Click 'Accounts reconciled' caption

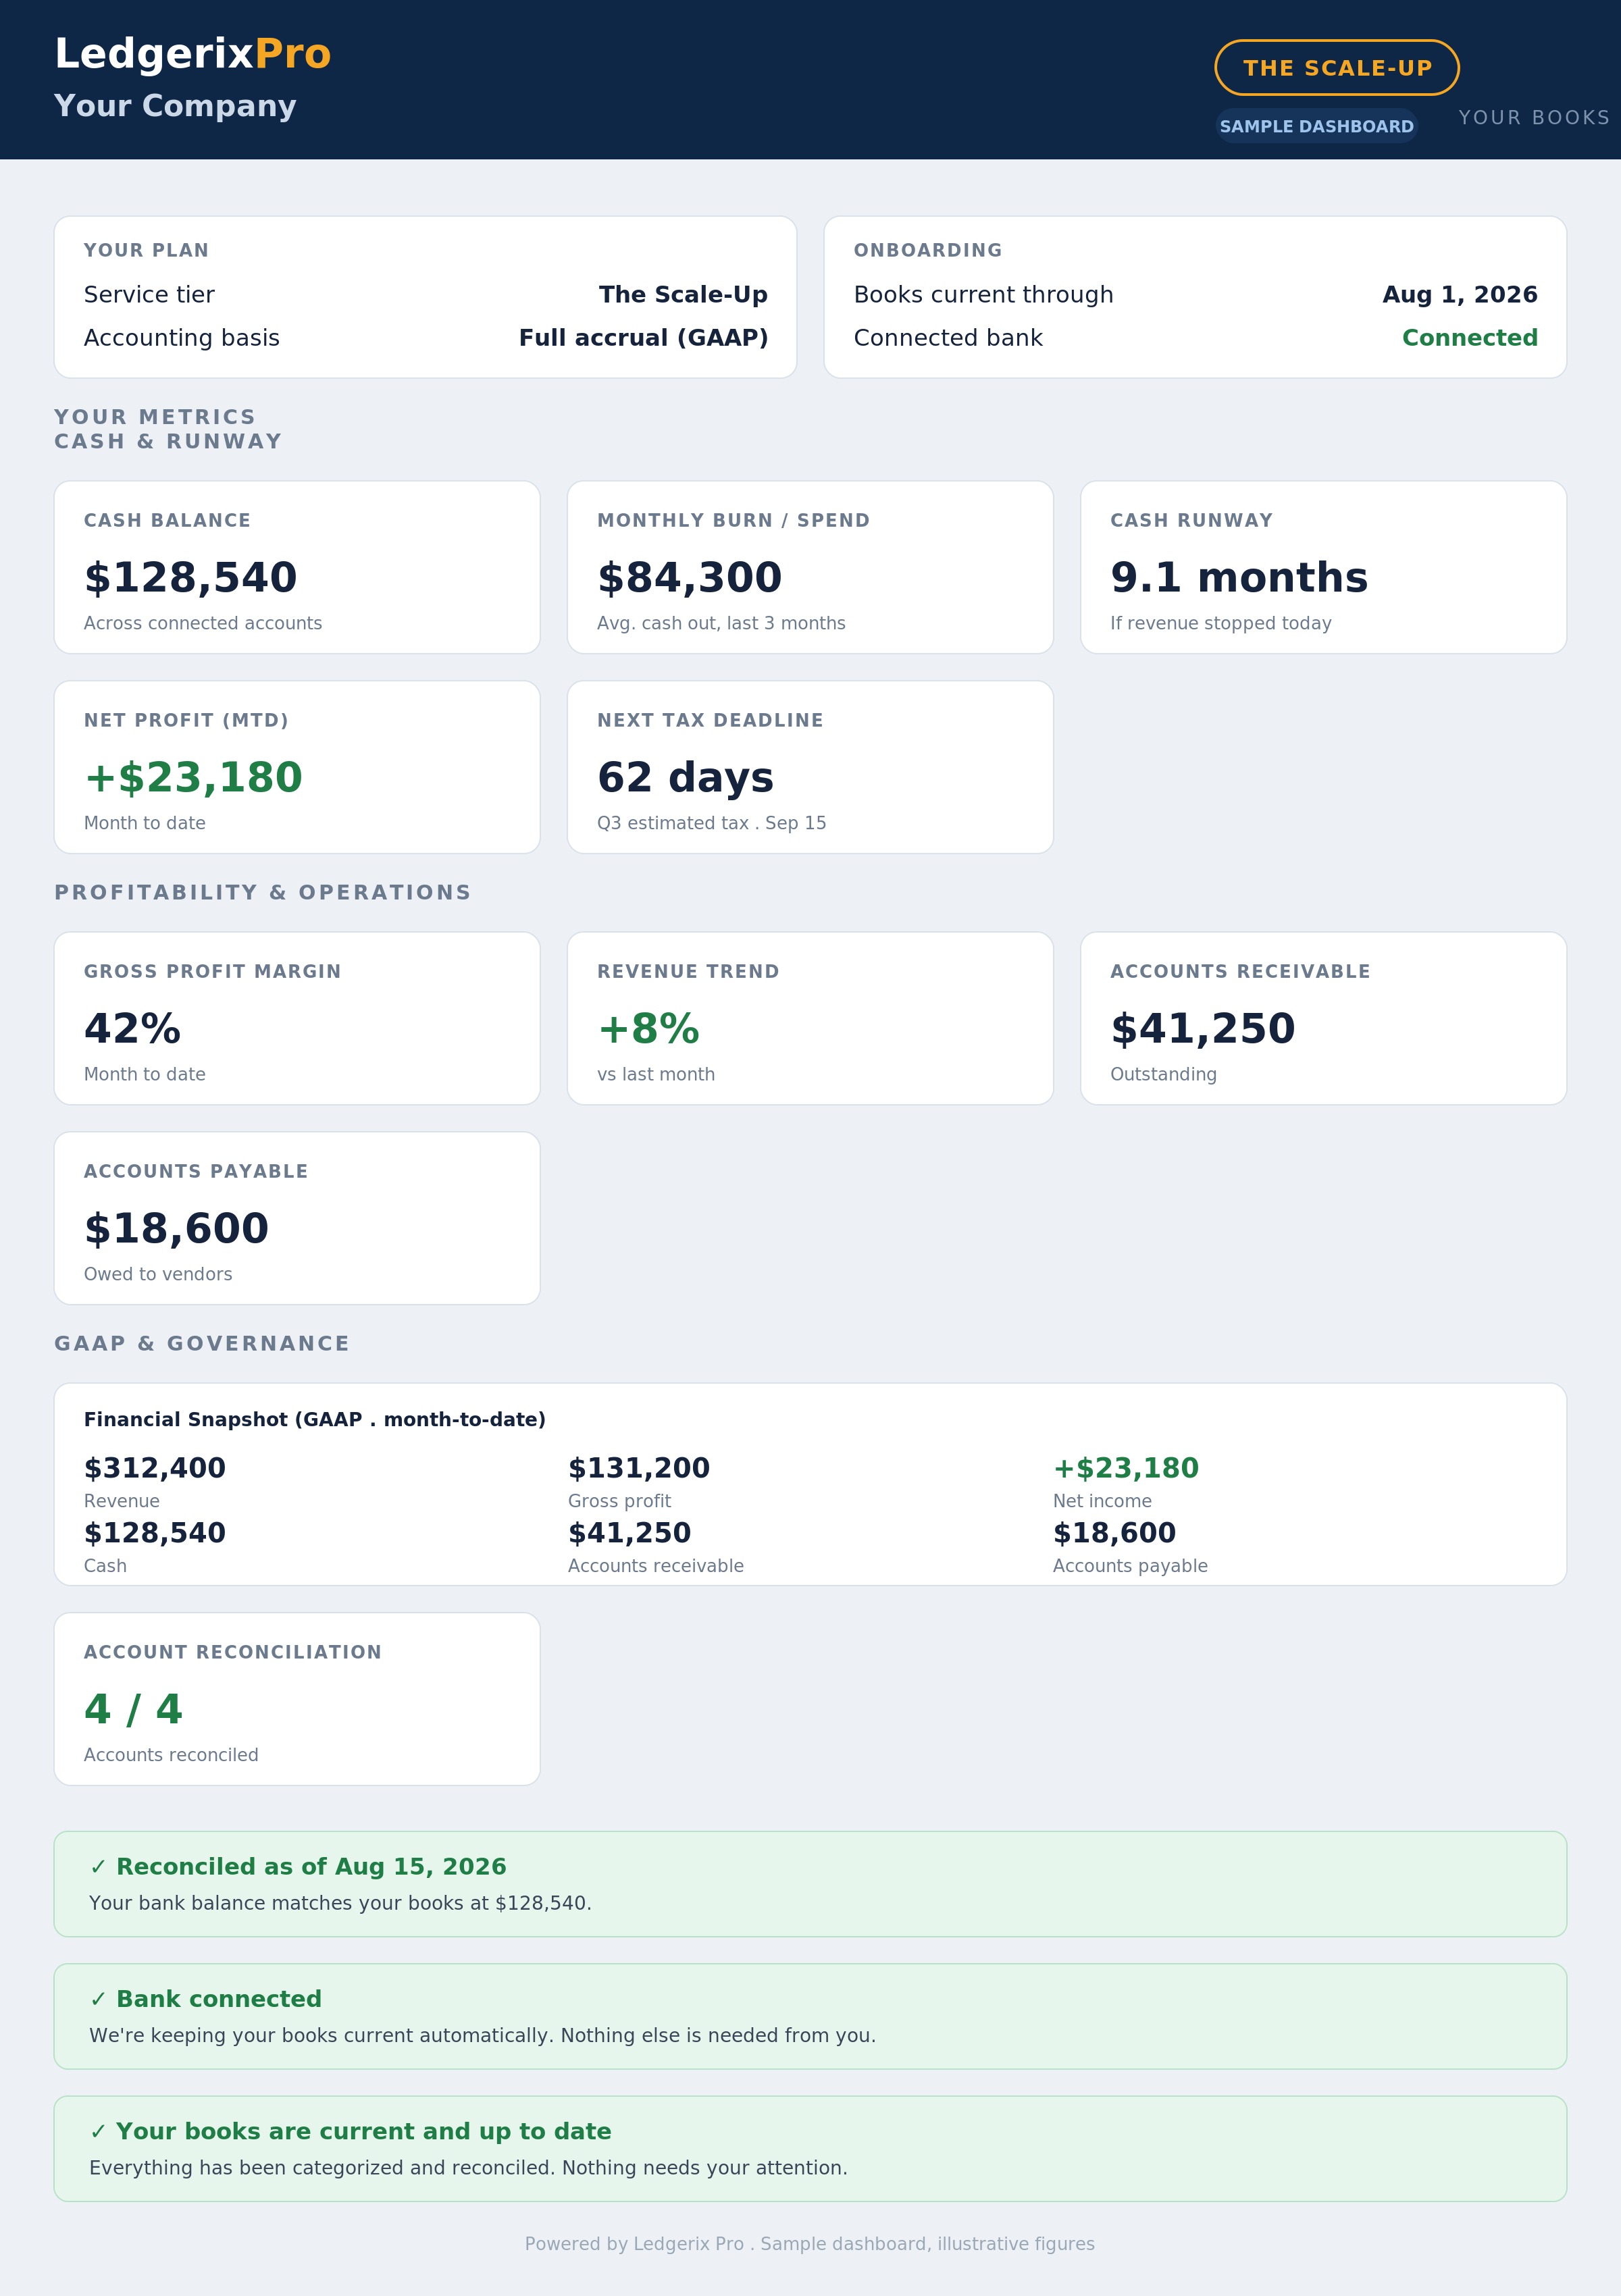pyautogui.click(x=171, y=1755)
